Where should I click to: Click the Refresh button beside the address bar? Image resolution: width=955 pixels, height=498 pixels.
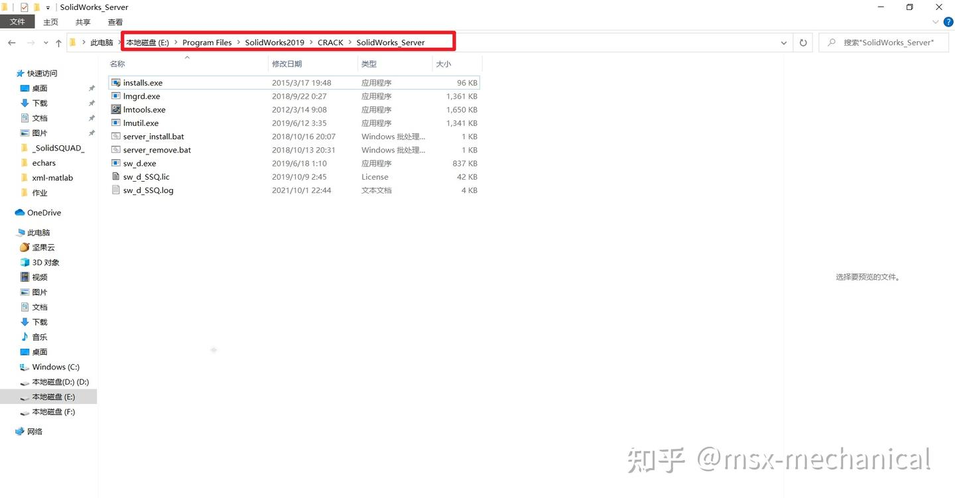pos(803,42)
